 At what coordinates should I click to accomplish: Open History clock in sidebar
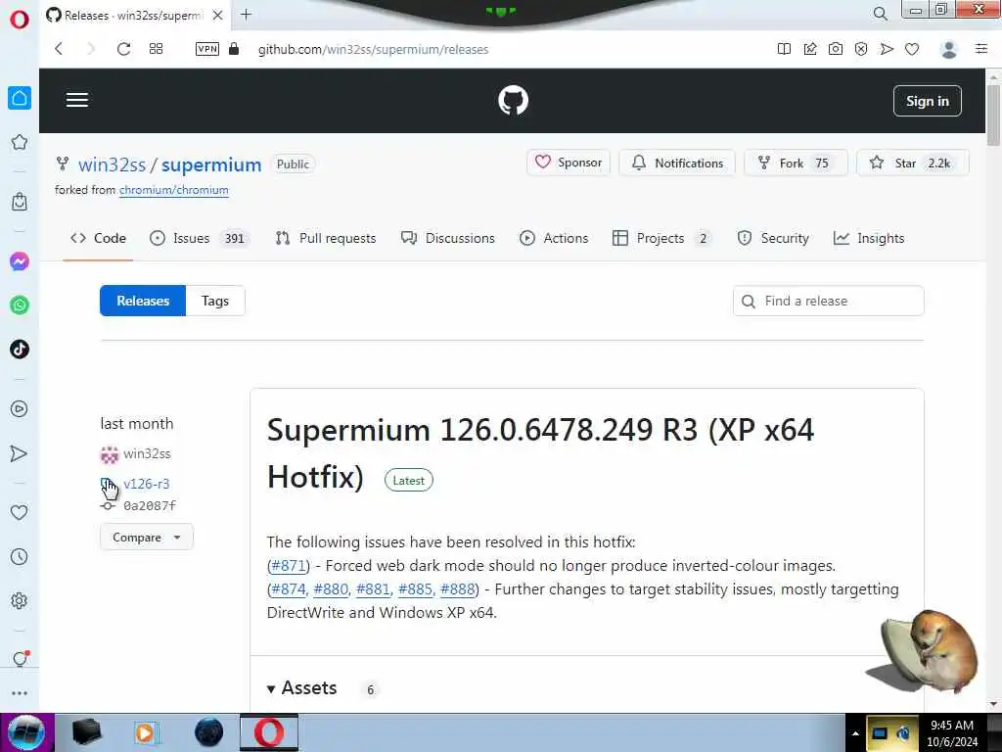pos(20,556)
